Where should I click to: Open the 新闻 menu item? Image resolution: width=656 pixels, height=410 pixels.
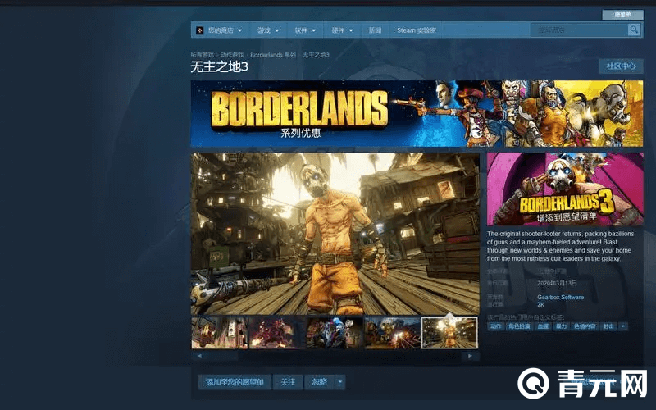pyautogui.click(x=375, y=30)
